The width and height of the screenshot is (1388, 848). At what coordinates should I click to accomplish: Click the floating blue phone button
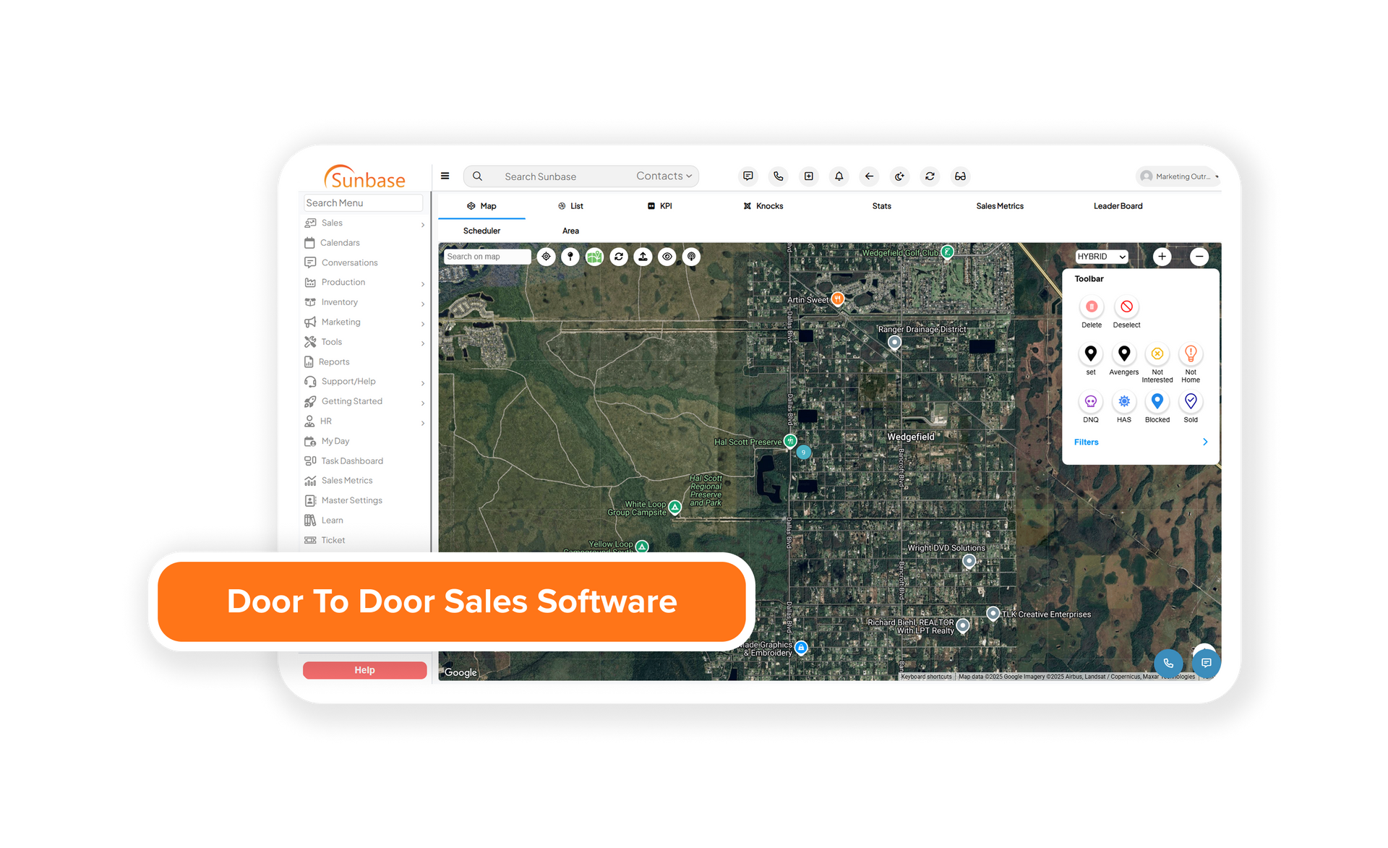pyautogui.click(x=1168, y=663)
